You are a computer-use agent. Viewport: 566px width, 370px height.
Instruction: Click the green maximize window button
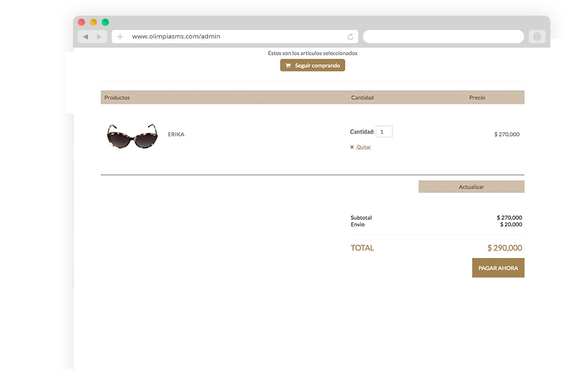(x=105, y=22)
